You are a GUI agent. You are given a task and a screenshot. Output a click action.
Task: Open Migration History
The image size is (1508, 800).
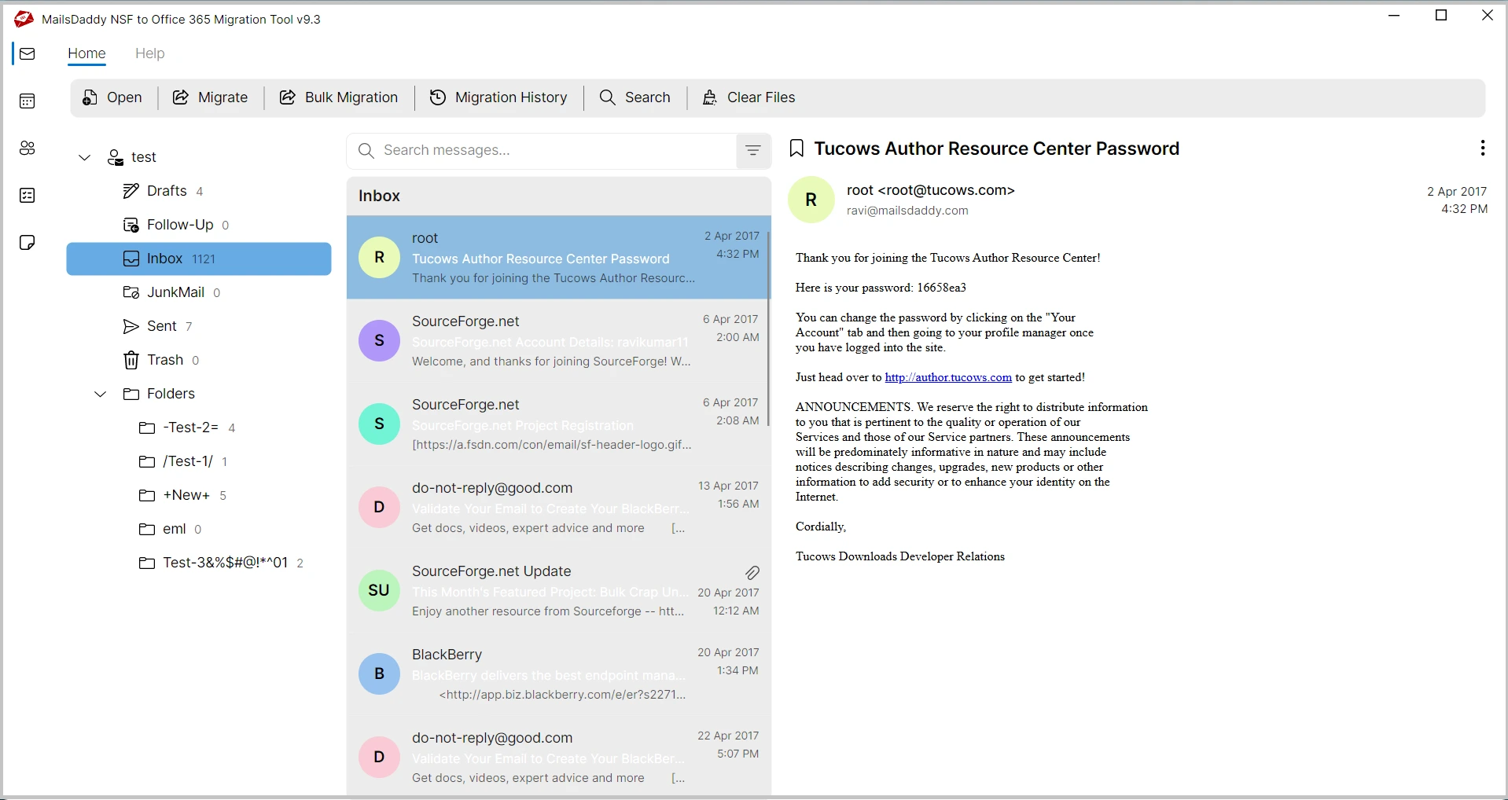(x=498, y=97)
